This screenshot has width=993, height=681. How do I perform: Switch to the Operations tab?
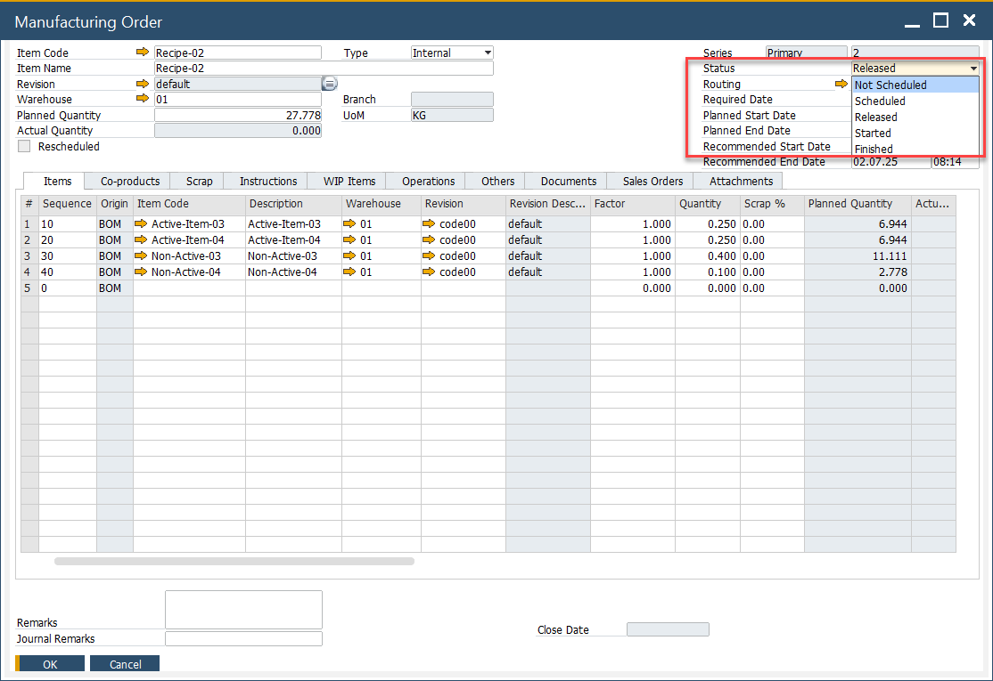point(428,182)
